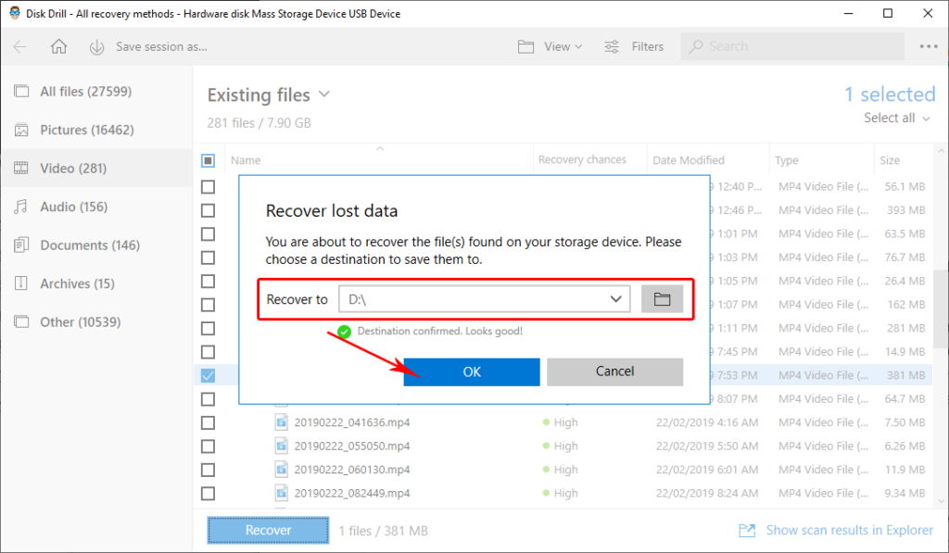Expand the Recover to destination dropdown
Viewport: 949px width, 553px height.
click(x=615, y=299)
